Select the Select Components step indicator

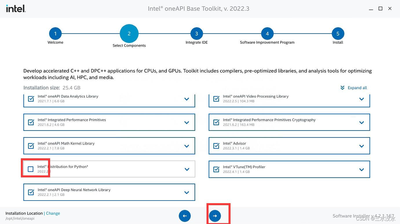tap(129, 33)
